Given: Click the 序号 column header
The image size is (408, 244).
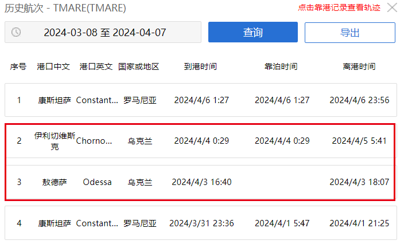Looking at the screenshot, I should tap(18, 66).
